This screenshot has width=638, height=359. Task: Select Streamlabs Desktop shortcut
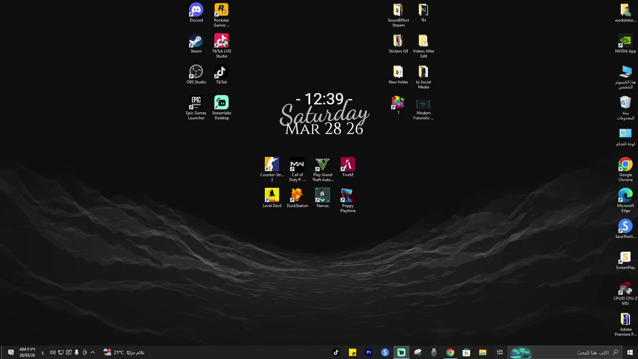tap(221, 108)
